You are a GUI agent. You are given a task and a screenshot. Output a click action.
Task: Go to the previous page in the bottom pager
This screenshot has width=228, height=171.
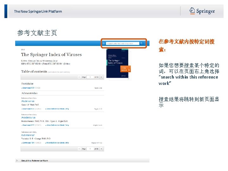coord(79,149)
